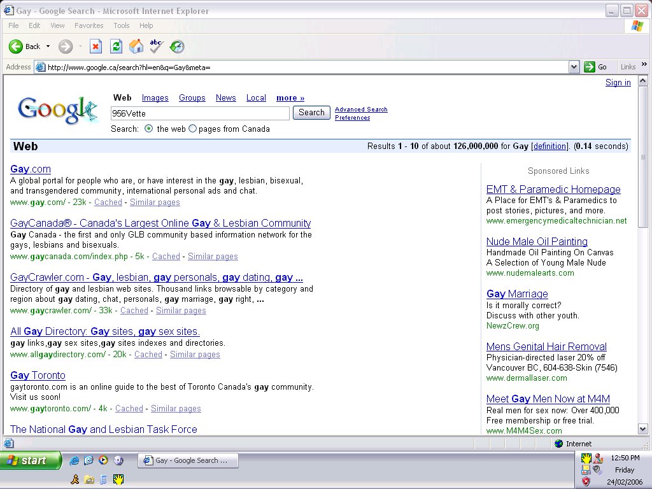Click the yellow hand Quick Launch icon
This screenshot has width=652, height=489.
118,479
